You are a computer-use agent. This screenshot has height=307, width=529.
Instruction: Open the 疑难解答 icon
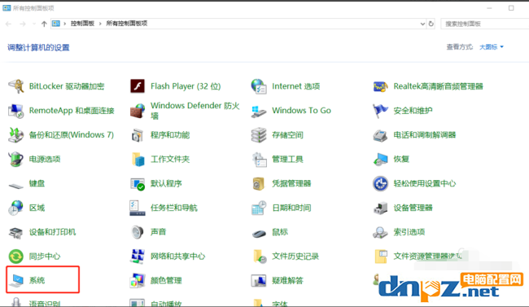(x=259, y=281)
